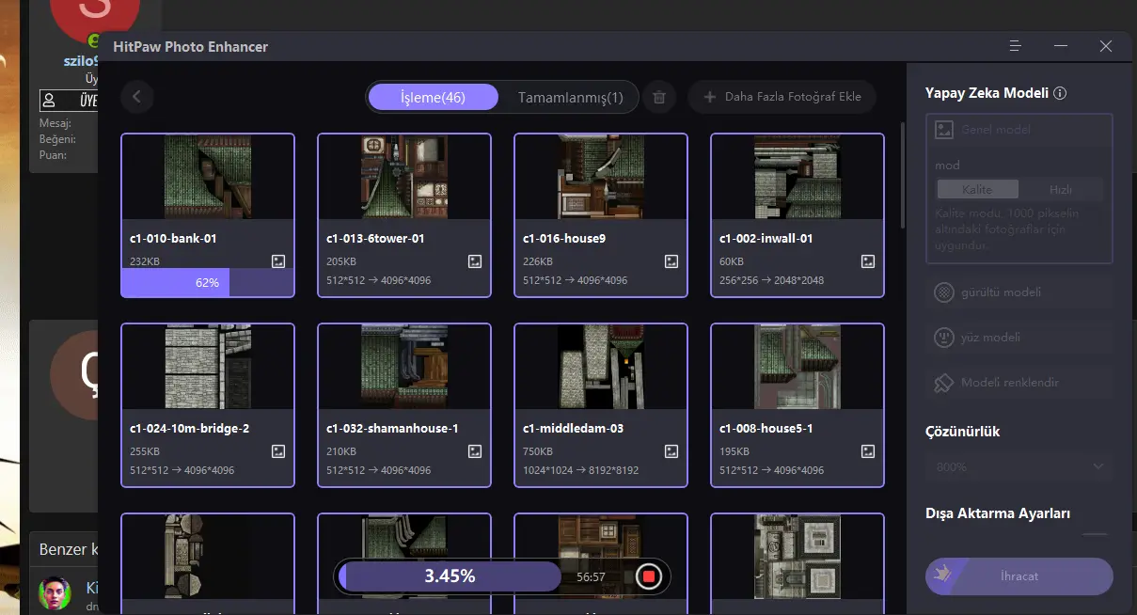Click the "232KB" file size text
The width and height of the screenshot is (1137, 615).
(x=144, y=261)
